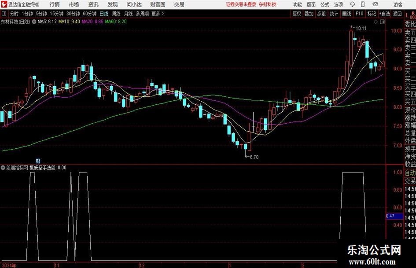416x268 pixels.
Task: Click the 标记 mark toolbar button
Action: point(372,14)
